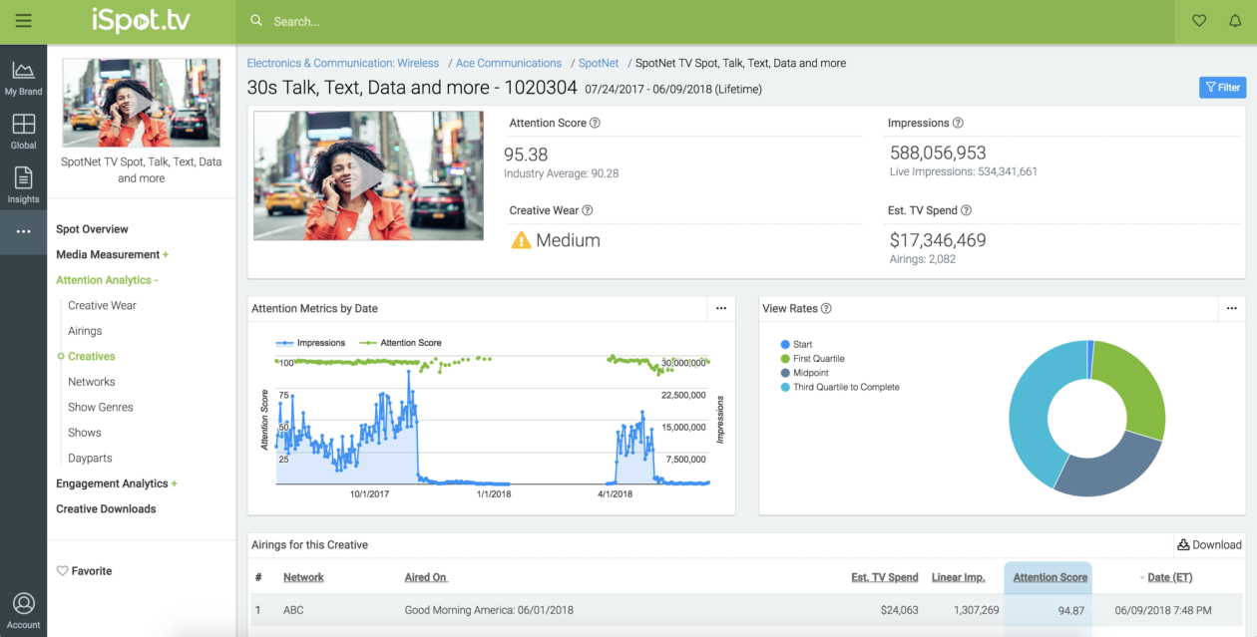Toggle Impressions series in chart legend
This screenshot has width=1257, height=637.
coord(309,343)
